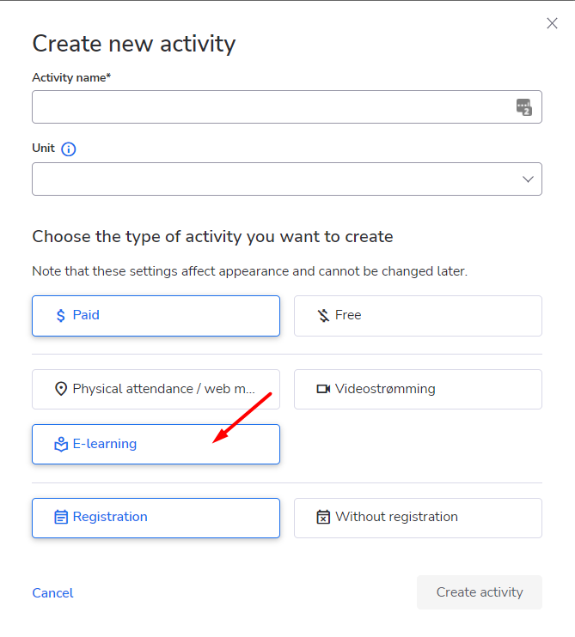Click the E-learning book reader icon
Image resolution: width=575 pixels, height=637 pixels.
[x=60, y=445]
